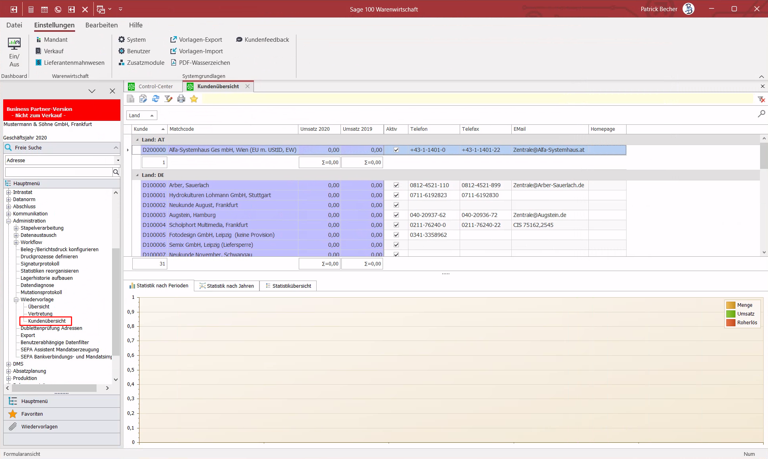Sort by Umsatz 2020 column header

[319, 129]
